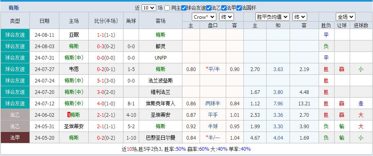This screenshot has height=156, width=373.
Task: Toggle the 同主 checkbox
Action: [x=167, y=8]
